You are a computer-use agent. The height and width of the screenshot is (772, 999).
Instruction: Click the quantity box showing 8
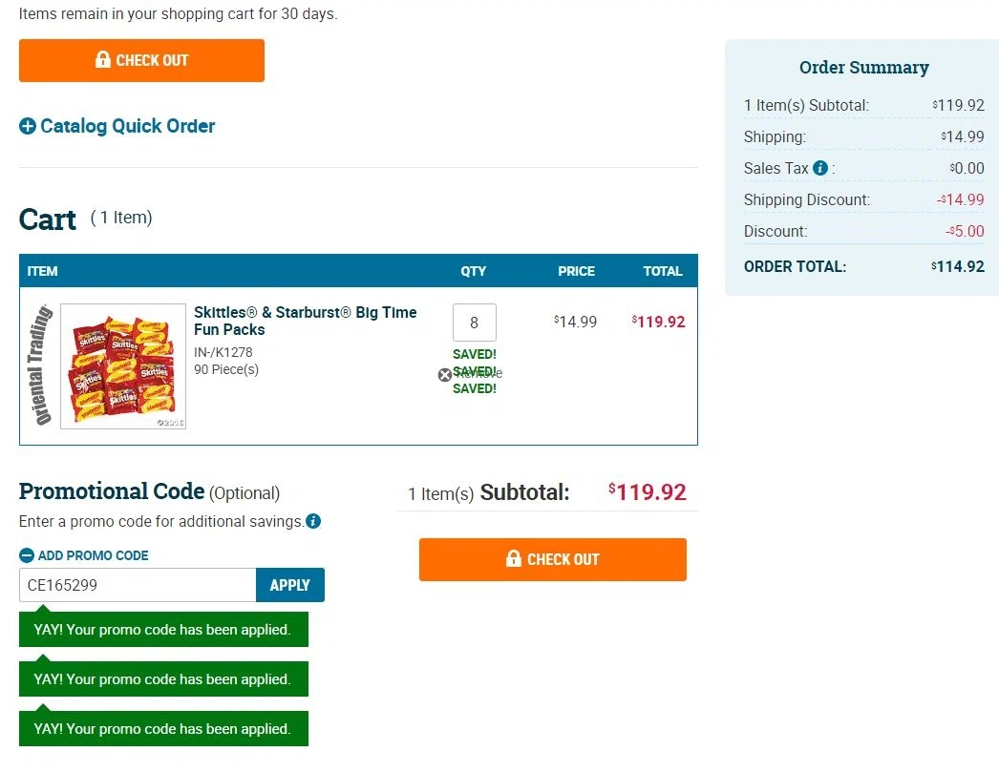[474, 323]
